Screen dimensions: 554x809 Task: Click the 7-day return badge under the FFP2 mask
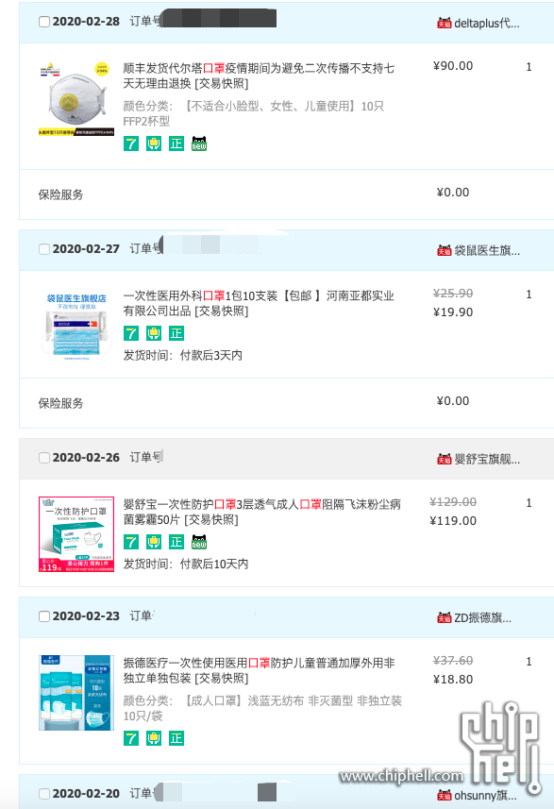[131, 143]
